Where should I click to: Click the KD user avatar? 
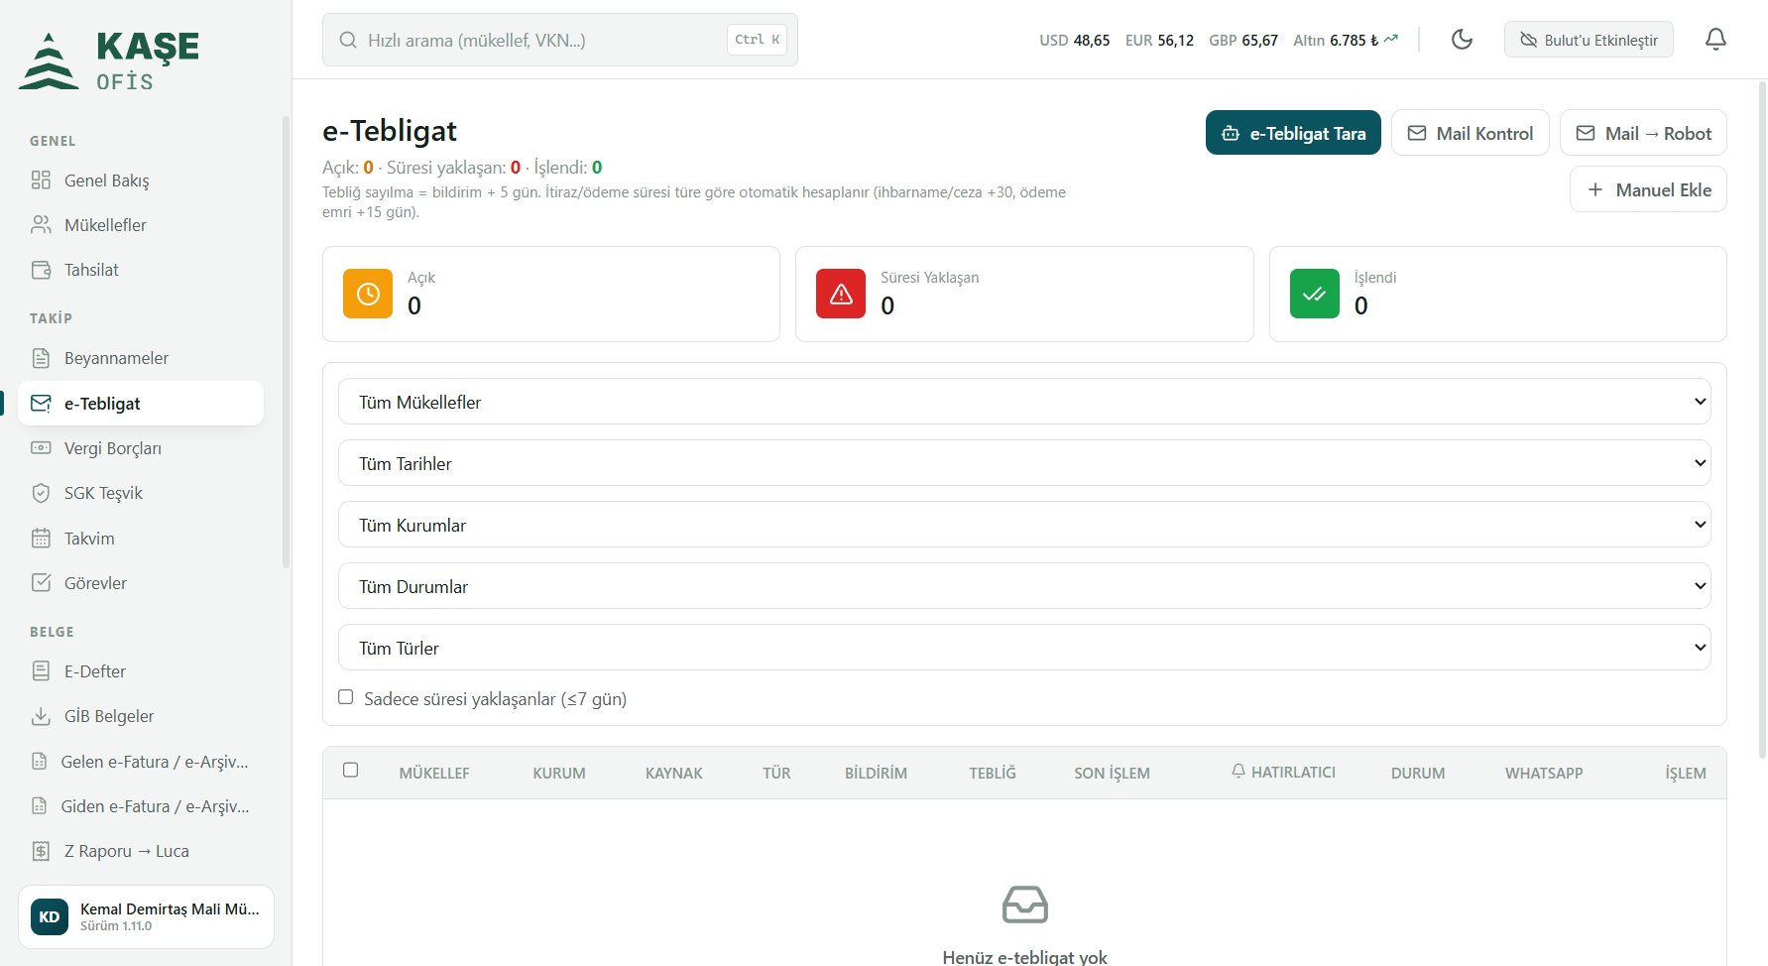(x=50, y=917)
